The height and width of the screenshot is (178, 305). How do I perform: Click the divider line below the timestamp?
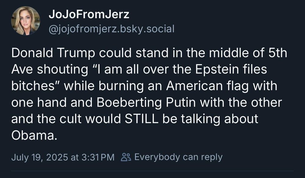point(152,171)
